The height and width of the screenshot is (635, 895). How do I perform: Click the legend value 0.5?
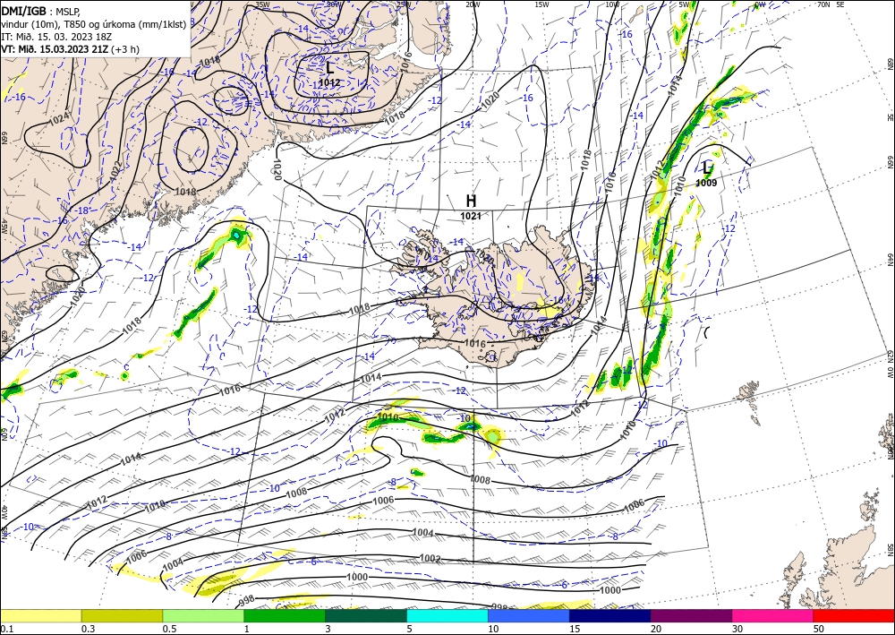click(x=169, y=629)
